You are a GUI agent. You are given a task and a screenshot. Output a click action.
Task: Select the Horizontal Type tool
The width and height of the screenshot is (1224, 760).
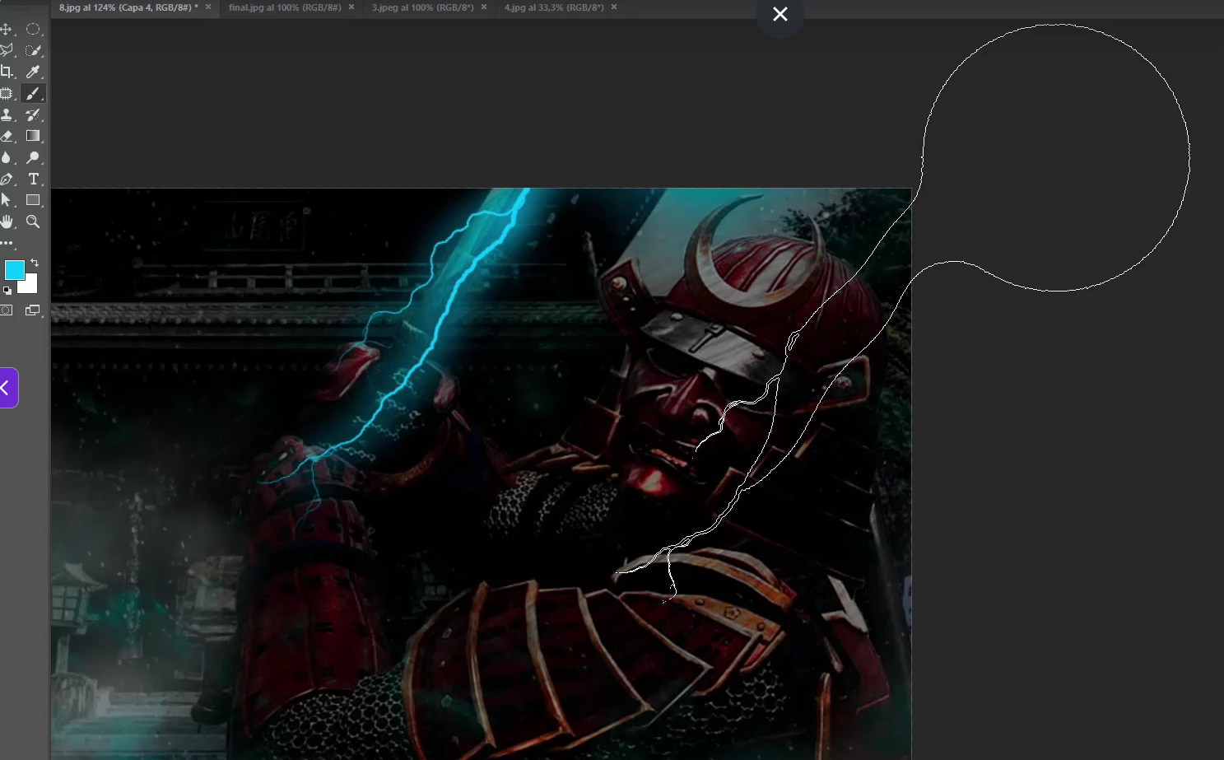[33, 179]
